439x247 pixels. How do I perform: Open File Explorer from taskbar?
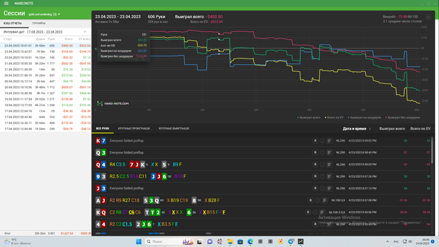pos(230,242)
